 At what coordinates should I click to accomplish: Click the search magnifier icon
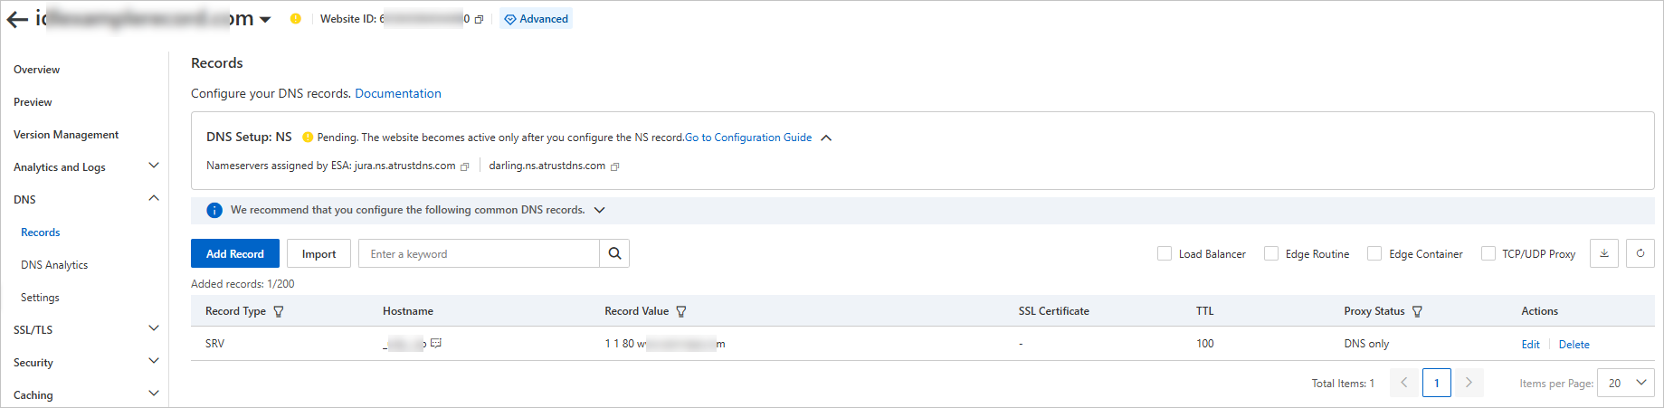coord(614,253)
